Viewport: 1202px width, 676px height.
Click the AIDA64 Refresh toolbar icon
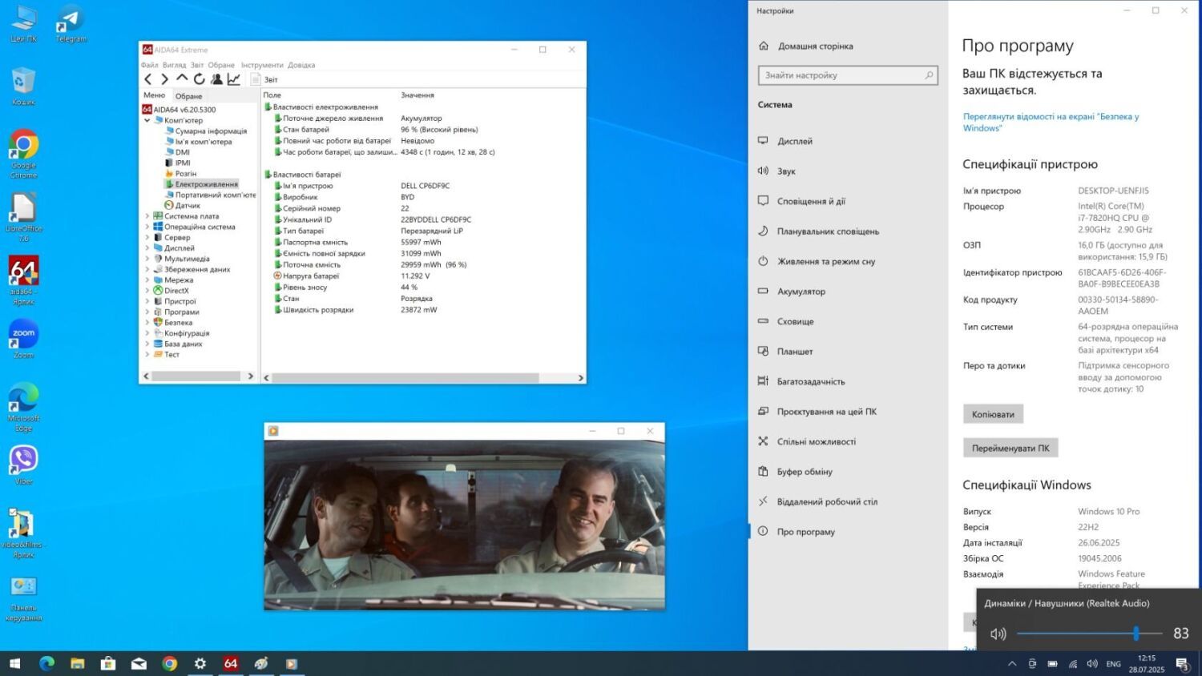click(x=199, y=79)
